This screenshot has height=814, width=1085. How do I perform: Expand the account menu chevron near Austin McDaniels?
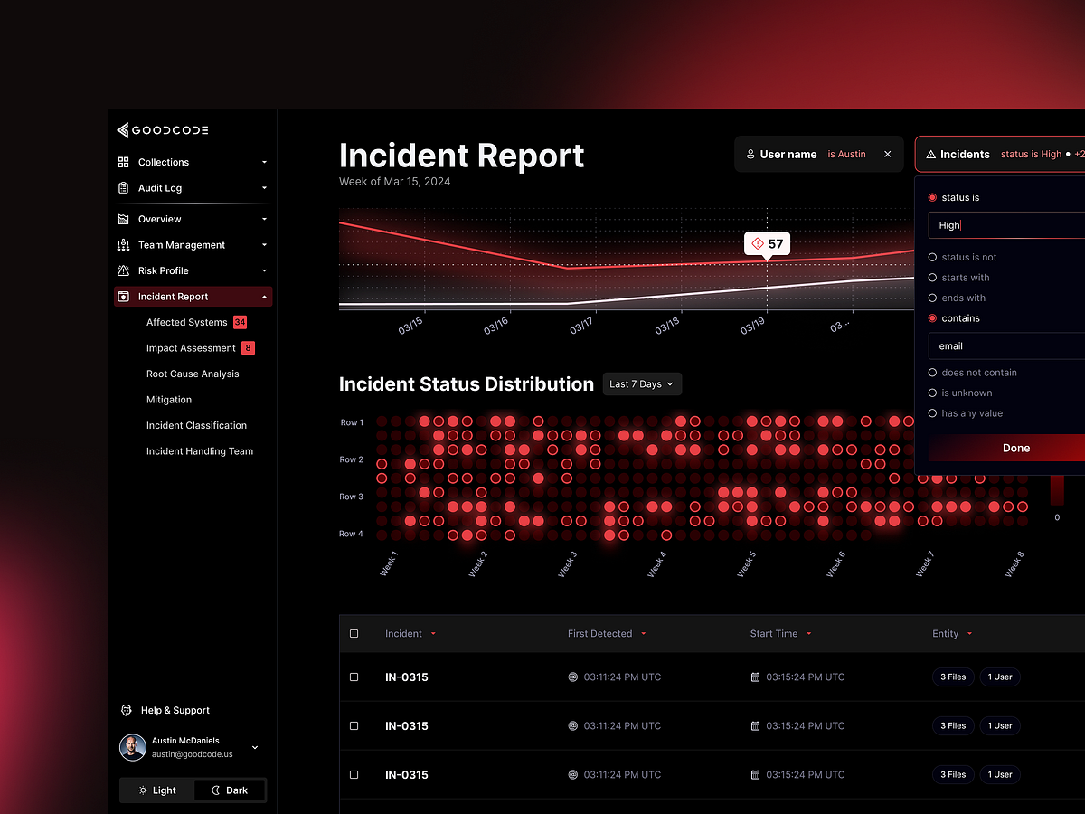point(255,747)
